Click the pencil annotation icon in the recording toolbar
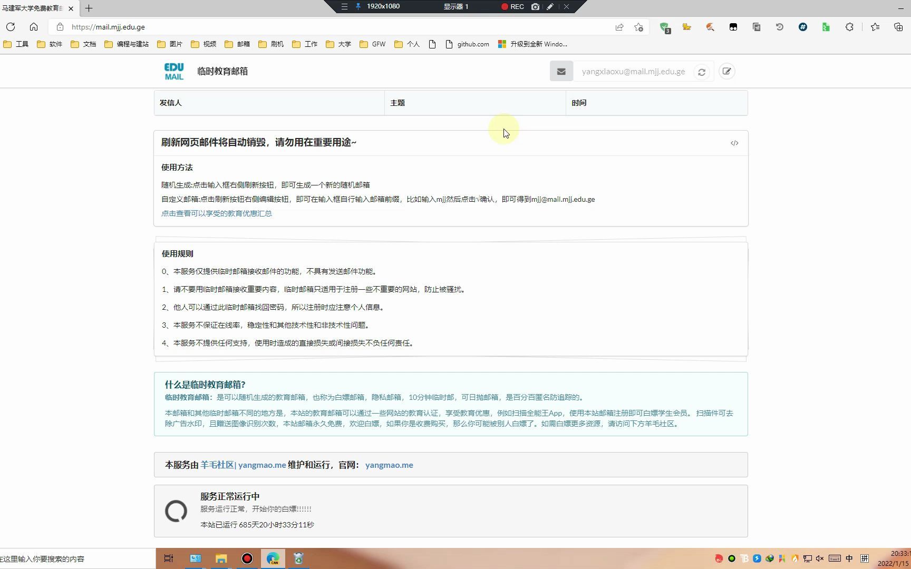 550,7
